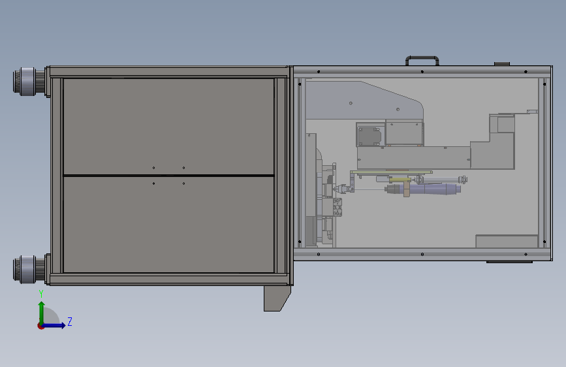Click the Z axis label text
The height and width of the screenshot is (367, 566).
[x=70, y=321]
